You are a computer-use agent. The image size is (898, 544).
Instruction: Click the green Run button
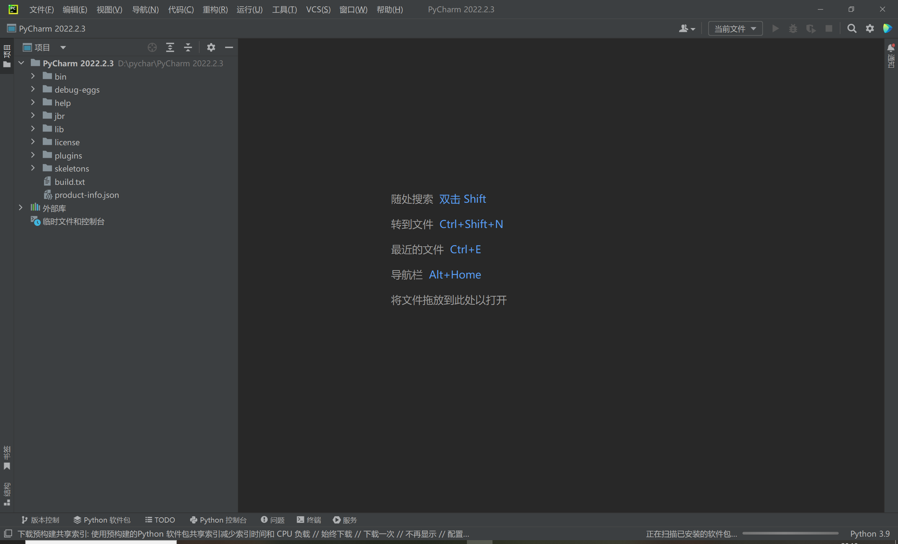(x=775, y=28)
